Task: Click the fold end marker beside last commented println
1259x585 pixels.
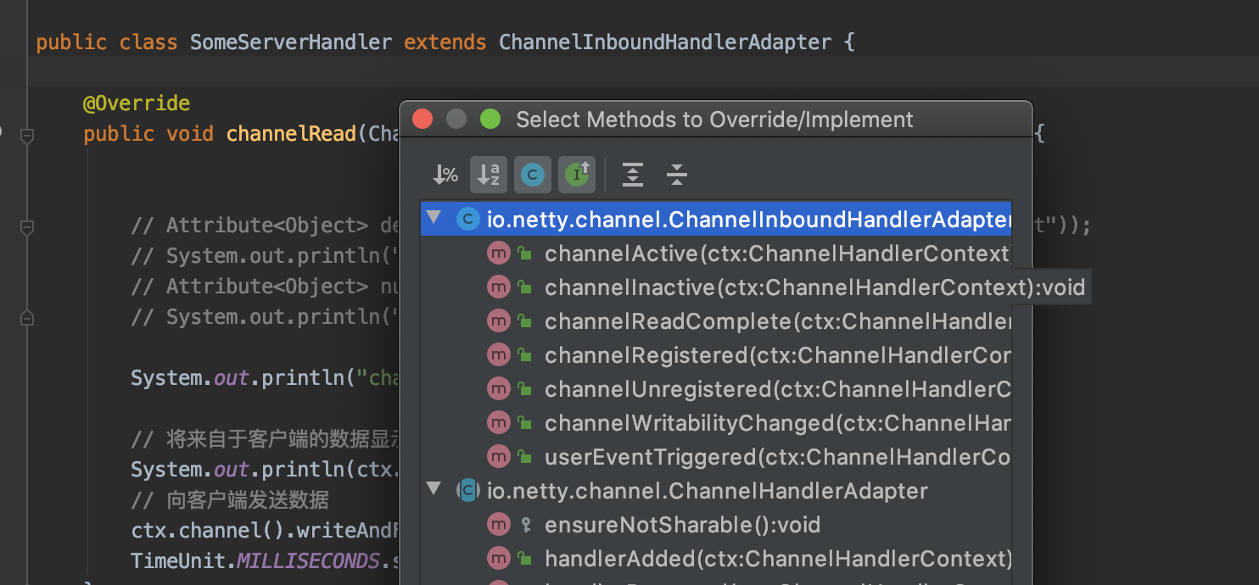Action: 27,318
